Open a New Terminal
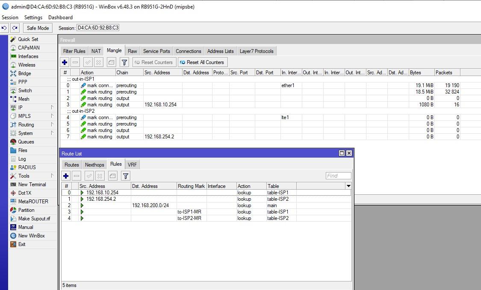This screenshot has height=290, width=481. point(32,185)
